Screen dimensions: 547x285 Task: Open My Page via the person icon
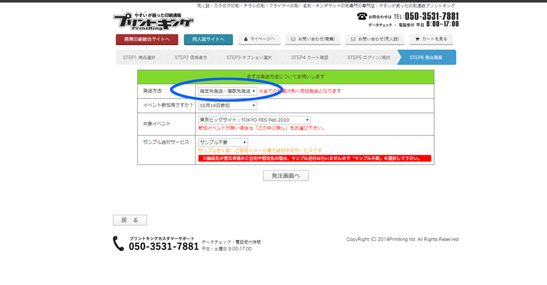click(246, 39)
